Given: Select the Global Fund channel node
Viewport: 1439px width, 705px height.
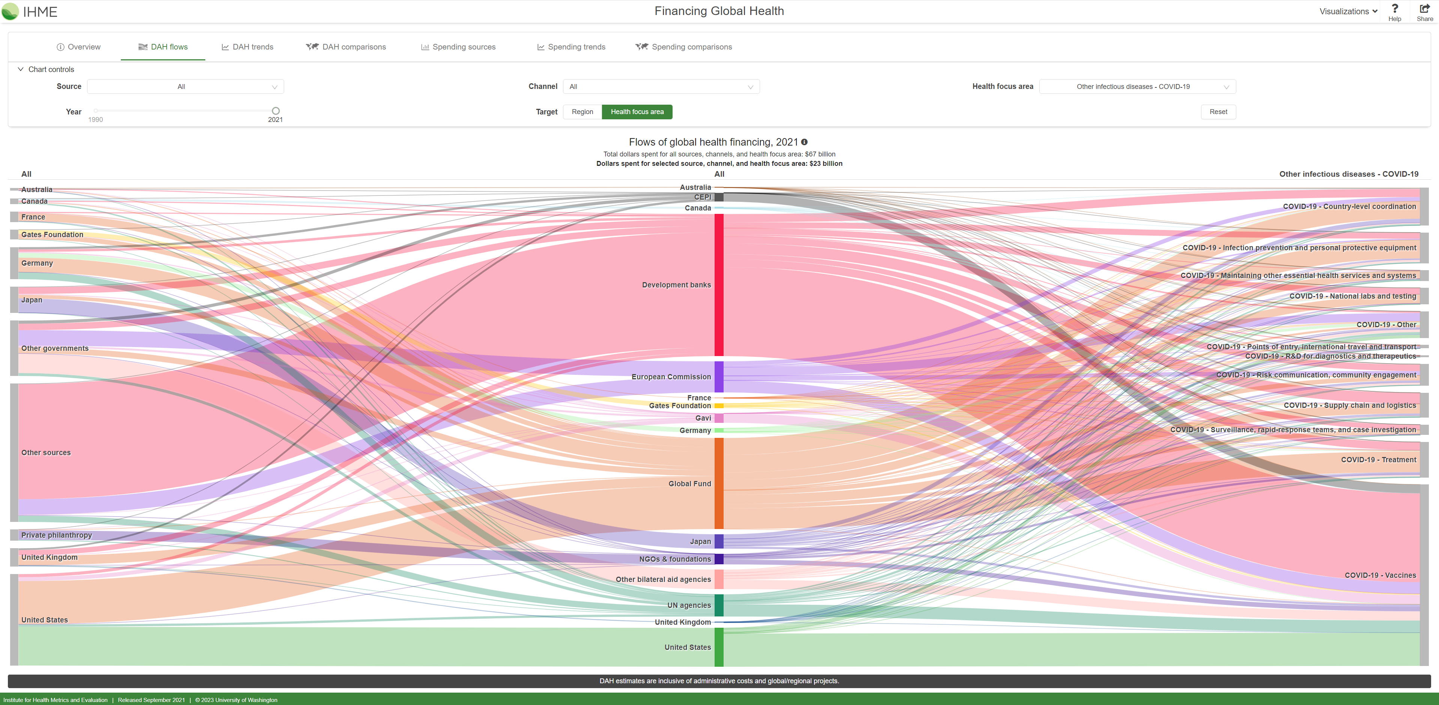Looking at the screenshot, I should [x=719, y=483].
